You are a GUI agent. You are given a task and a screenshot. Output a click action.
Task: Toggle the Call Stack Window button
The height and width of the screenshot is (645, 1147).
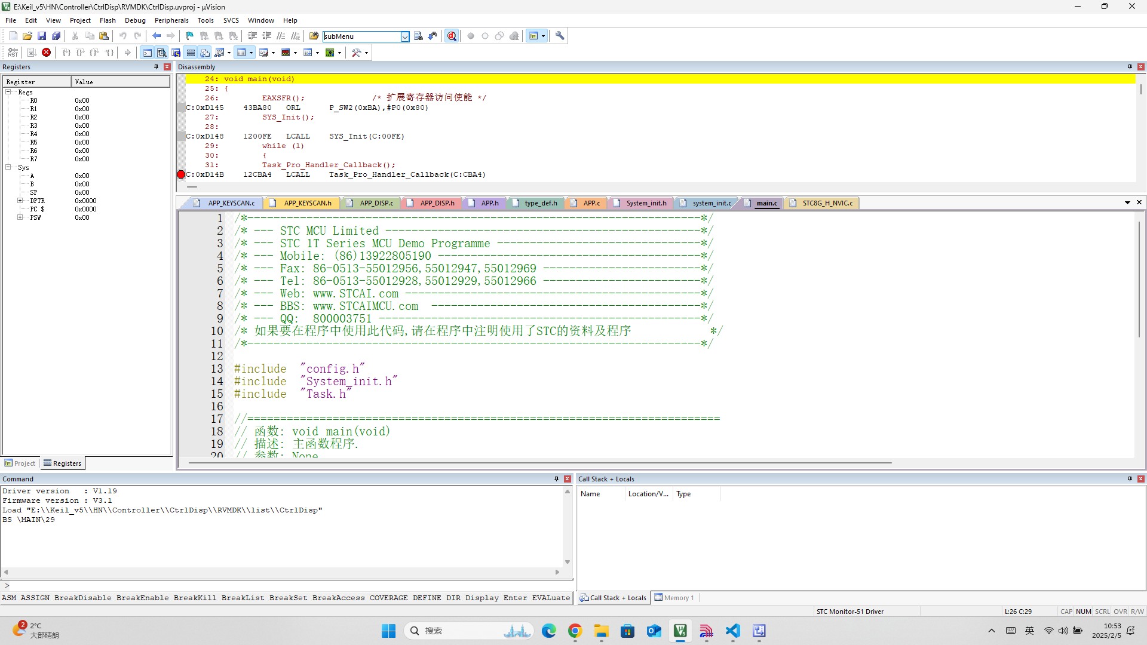tap(205, 53)
